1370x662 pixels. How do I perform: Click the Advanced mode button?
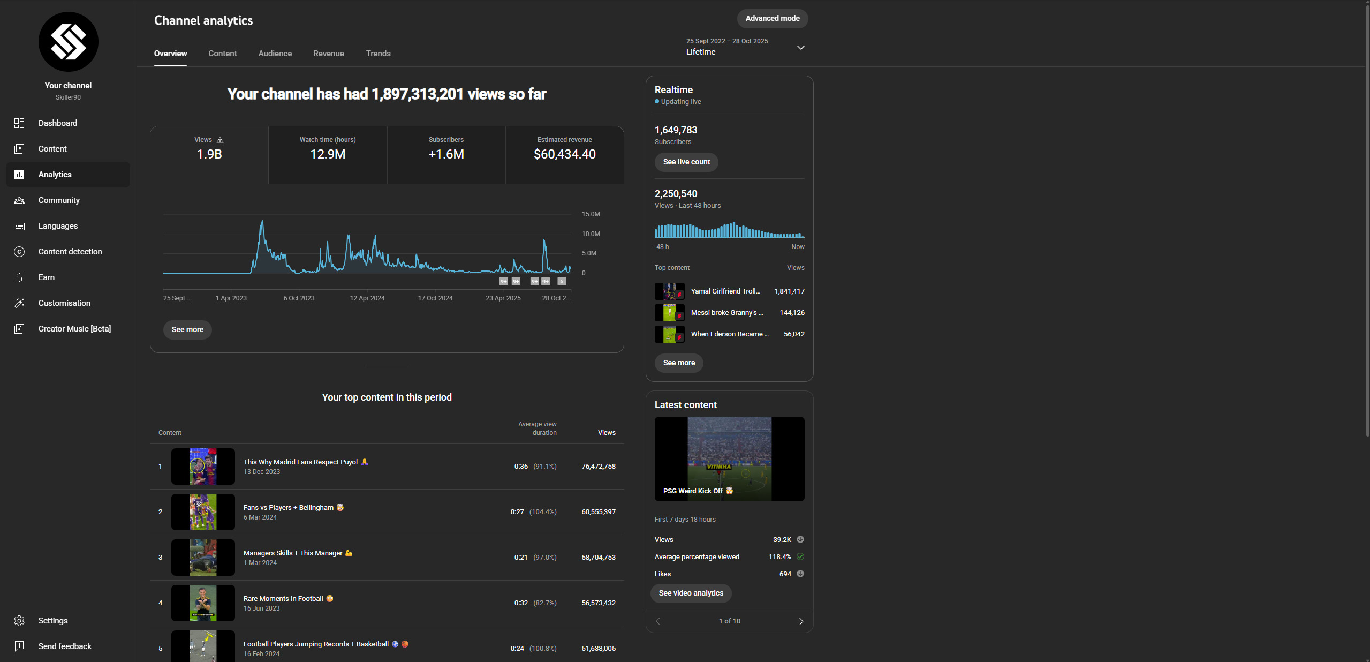pos(772,19)
